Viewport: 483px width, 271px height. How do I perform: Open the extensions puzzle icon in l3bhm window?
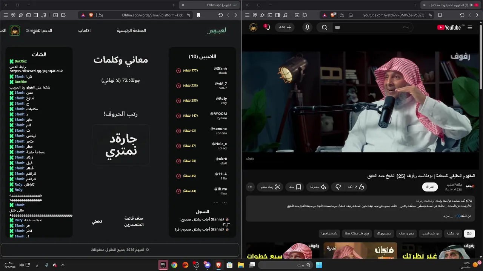point(63,15)
